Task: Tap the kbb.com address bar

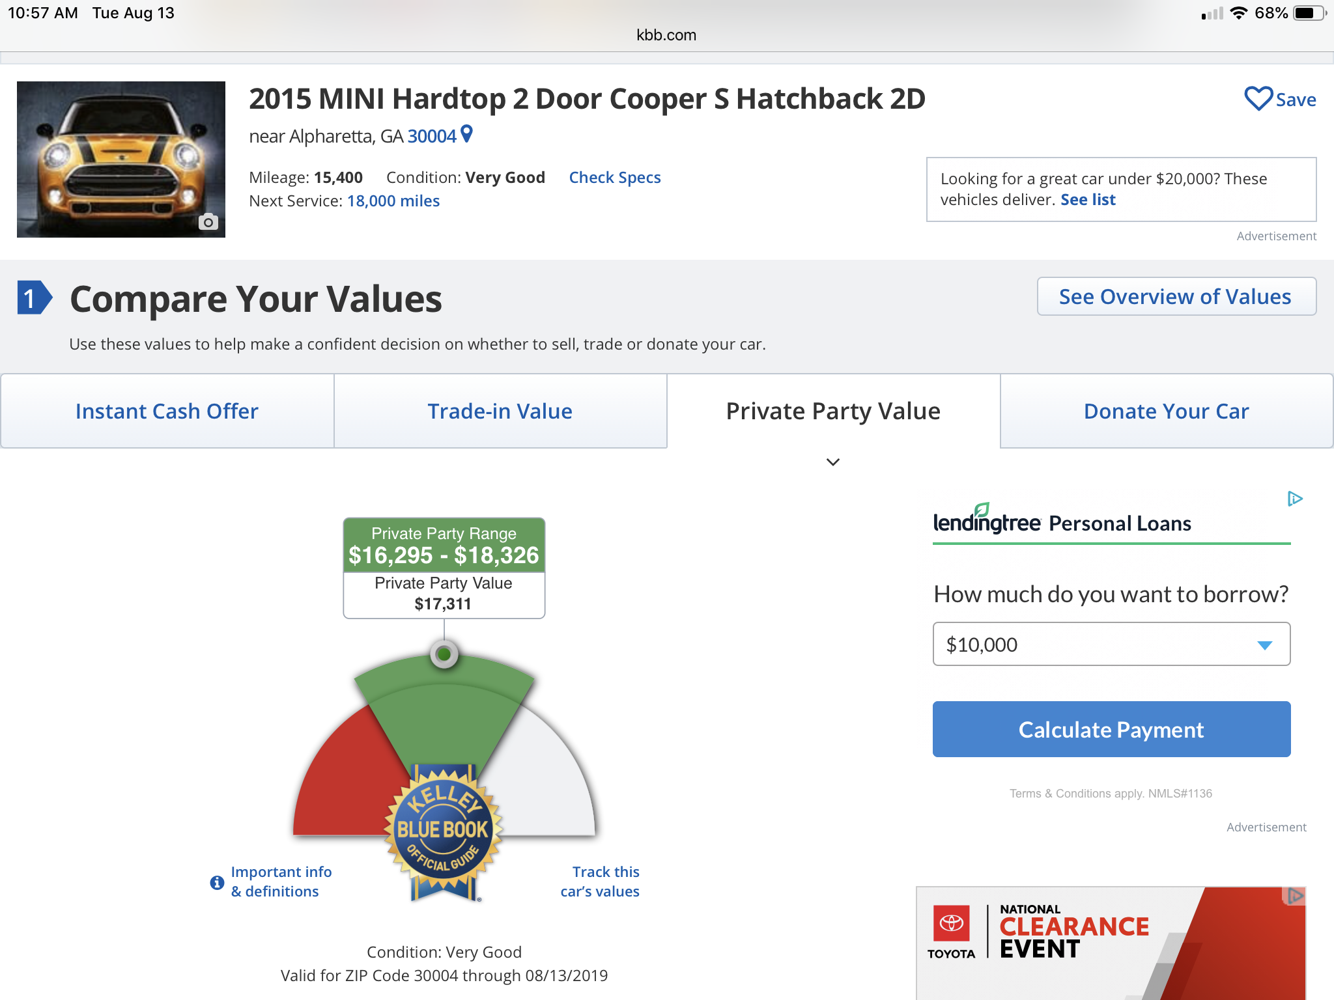Action: [x=666, y=35]
